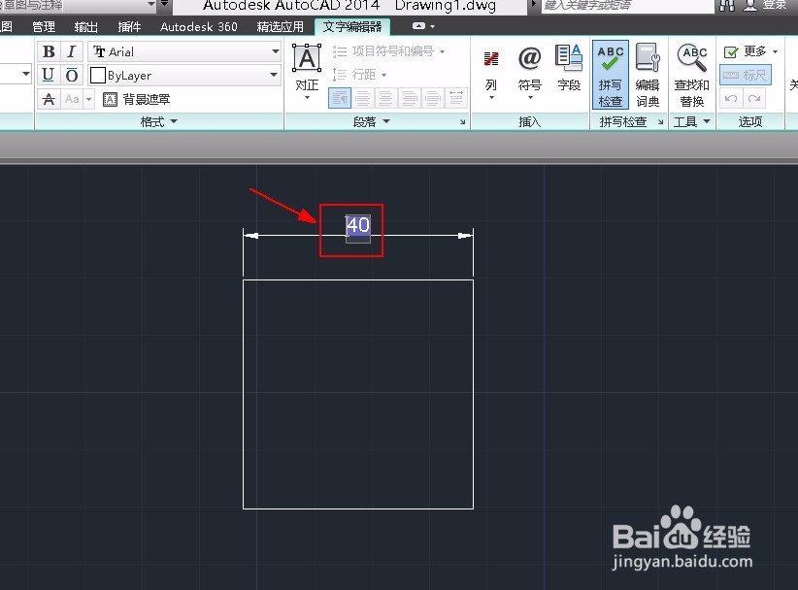Open the 更多 more options dropdown
This screenshot has height=590, width=798.
tap(750, 51)
